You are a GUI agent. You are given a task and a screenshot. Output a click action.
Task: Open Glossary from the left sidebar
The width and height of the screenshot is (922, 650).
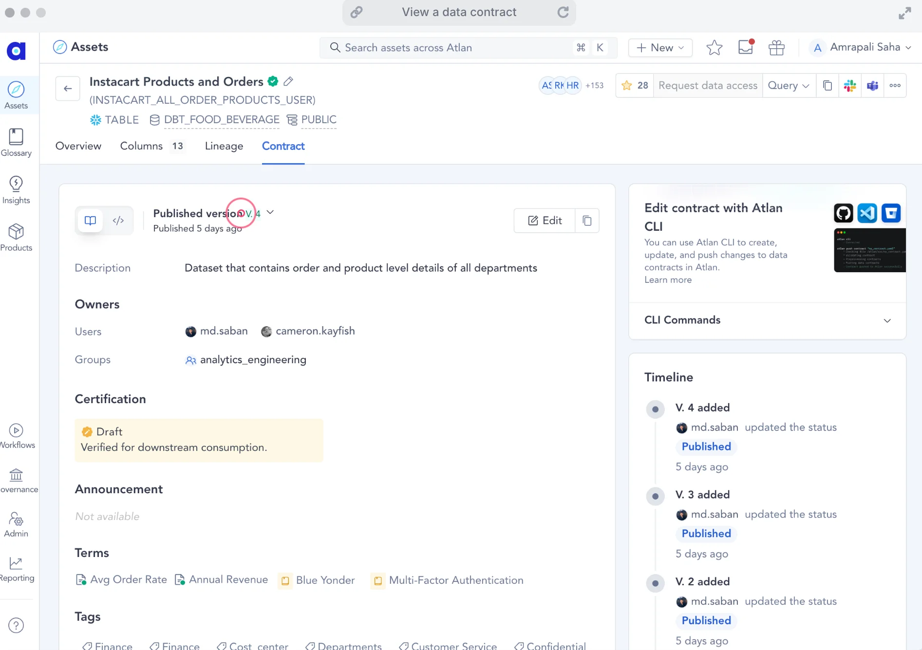point(16,142)
